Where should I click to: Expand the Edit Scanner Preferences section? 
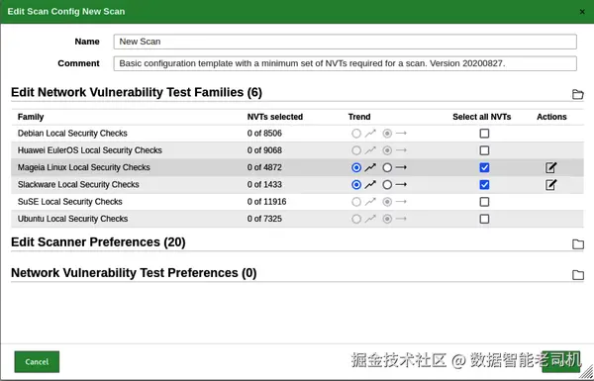pos(577,243)
